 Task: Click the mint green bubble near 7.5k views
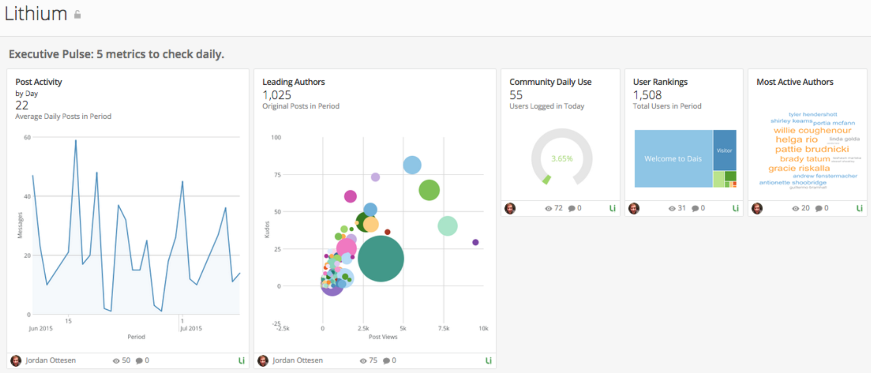pos(448,226)
